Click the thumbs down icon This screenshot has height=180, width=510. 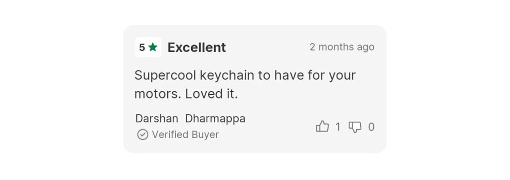355,127
